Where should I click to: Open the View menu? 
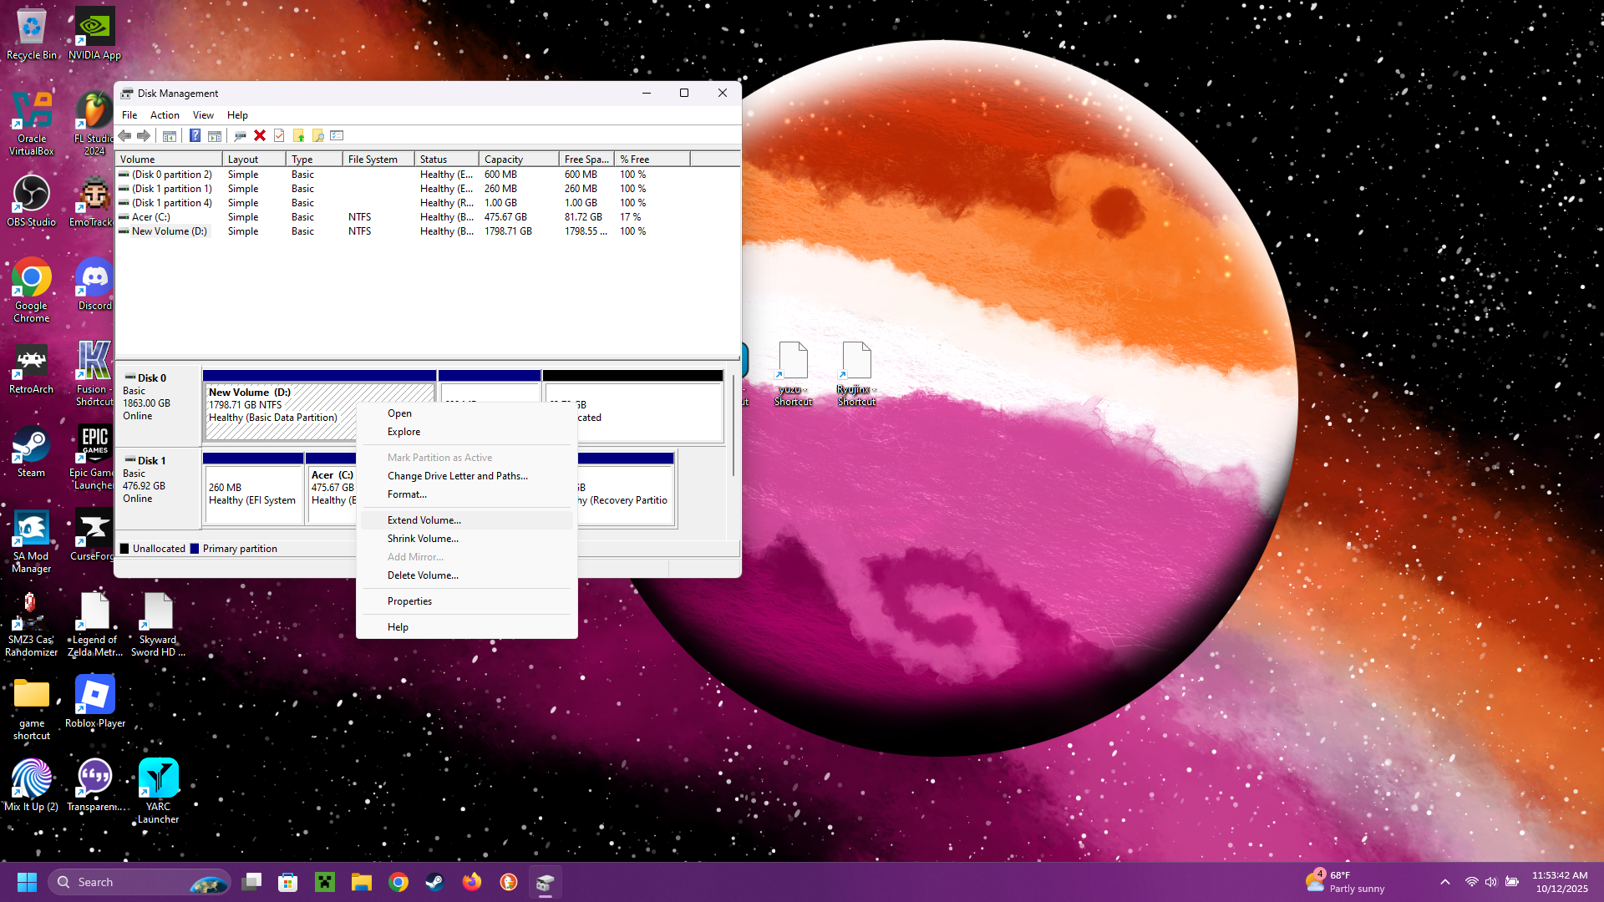203,115
